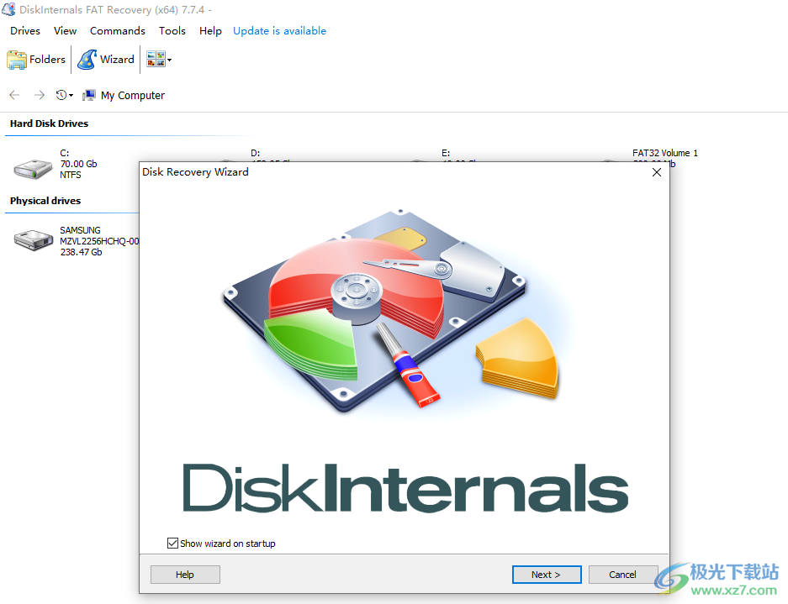Viewport: 788px width, 604px height.
Task: Open the Tools menu
Action: (172, 30)
